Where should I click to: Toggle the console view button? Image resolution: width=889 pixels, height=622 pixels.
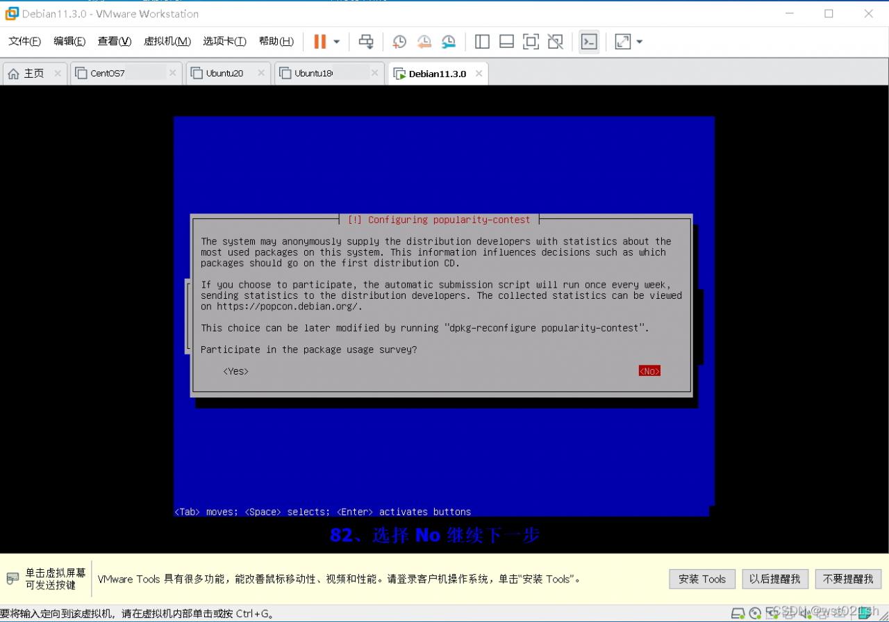(589, 42)
